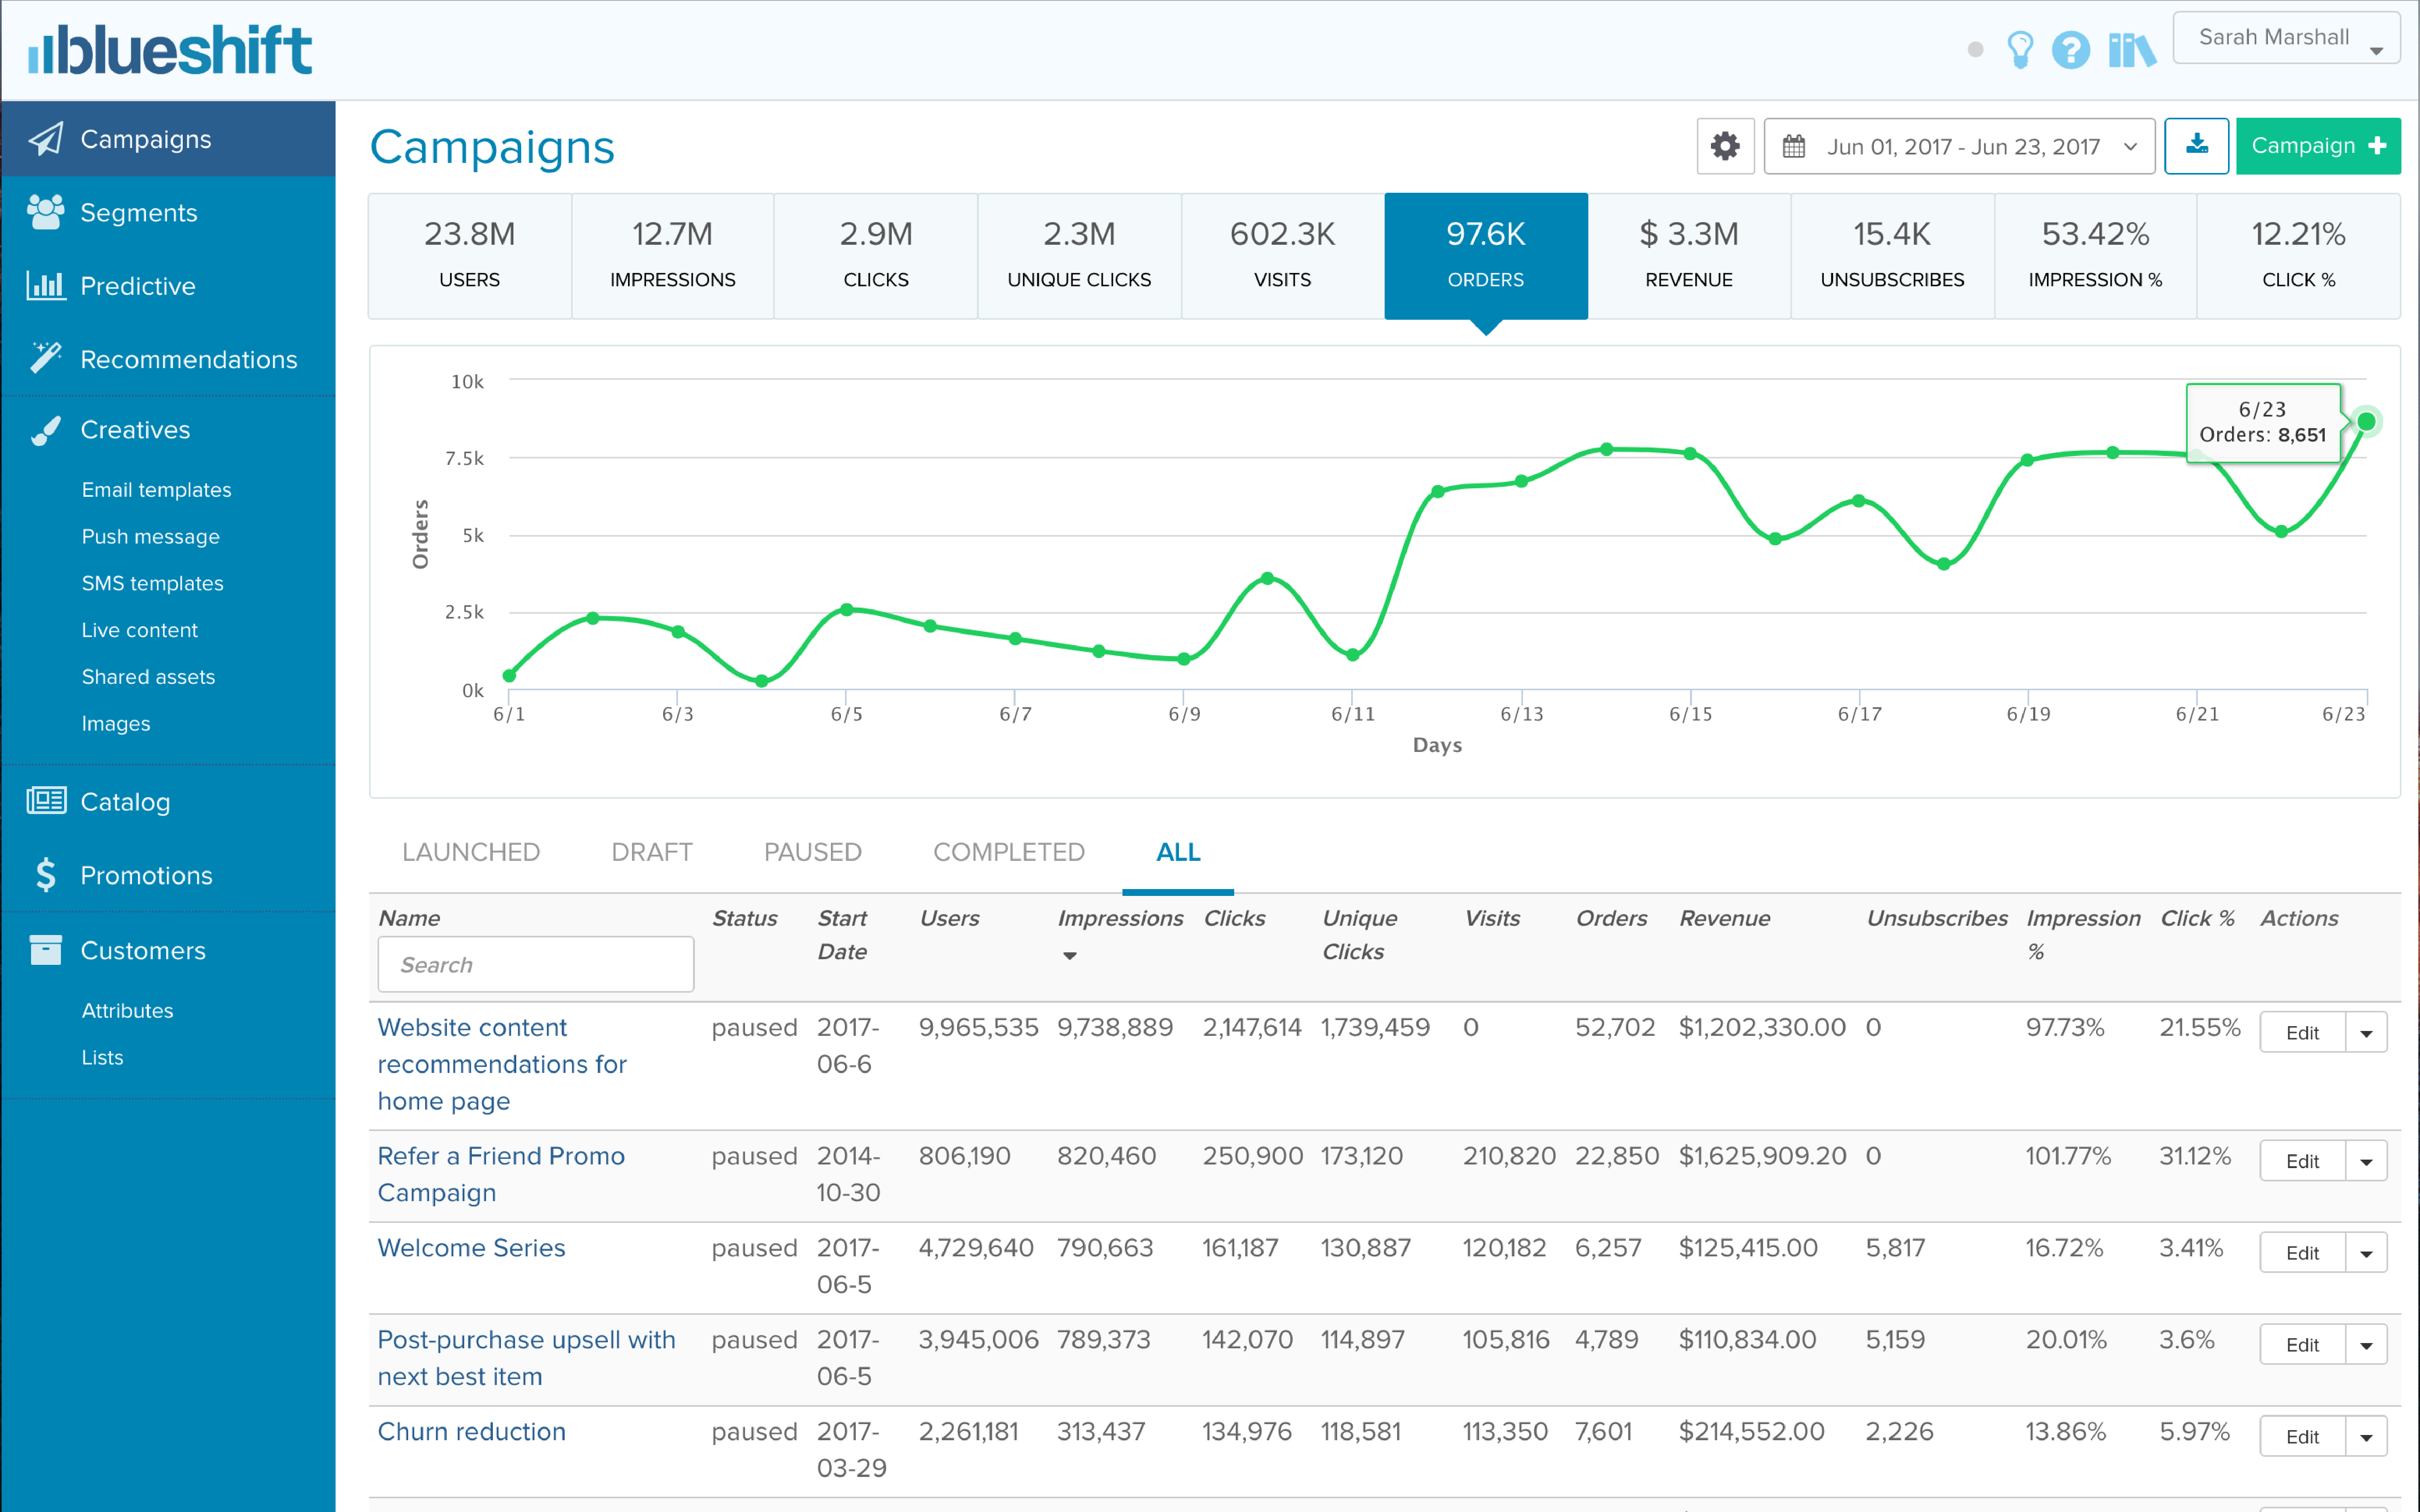Click the Predictive bar chart icon
The height and width of the screenshot is (1512, 2420).
click(46, 286)
